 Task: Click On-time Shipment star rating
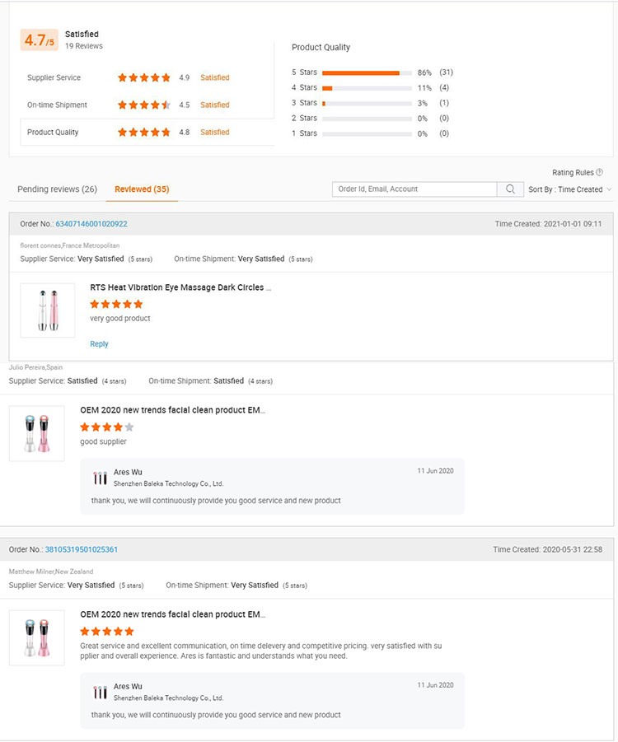144,105
